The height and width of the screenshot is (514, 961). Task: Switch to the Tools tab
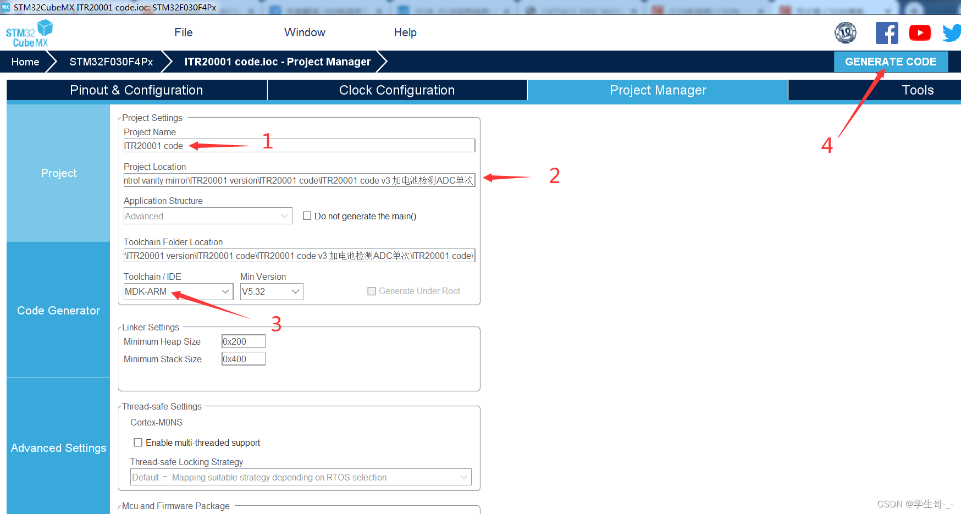tap(918, 90)
